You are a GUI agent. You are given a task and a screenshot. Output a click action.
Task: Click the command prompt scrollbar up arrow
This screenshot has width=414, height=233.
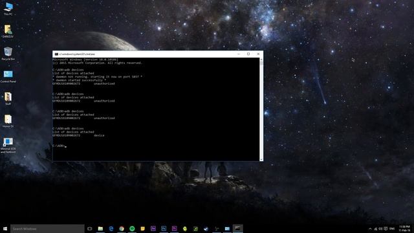tap(261, 60)
